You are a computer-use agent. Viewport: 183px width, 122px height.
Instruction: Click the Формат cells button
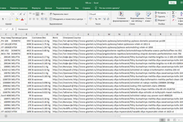(160, 20)
